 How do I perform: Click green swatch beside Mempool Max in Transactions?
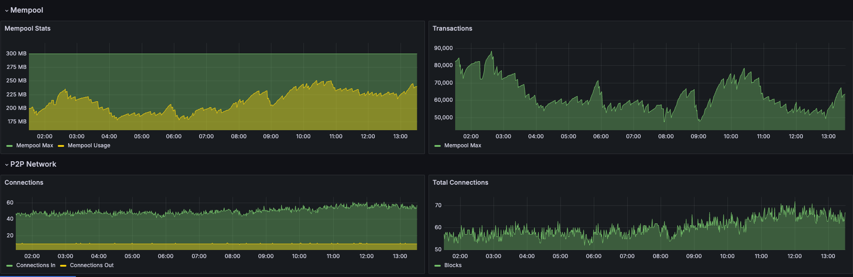point(438,146)
